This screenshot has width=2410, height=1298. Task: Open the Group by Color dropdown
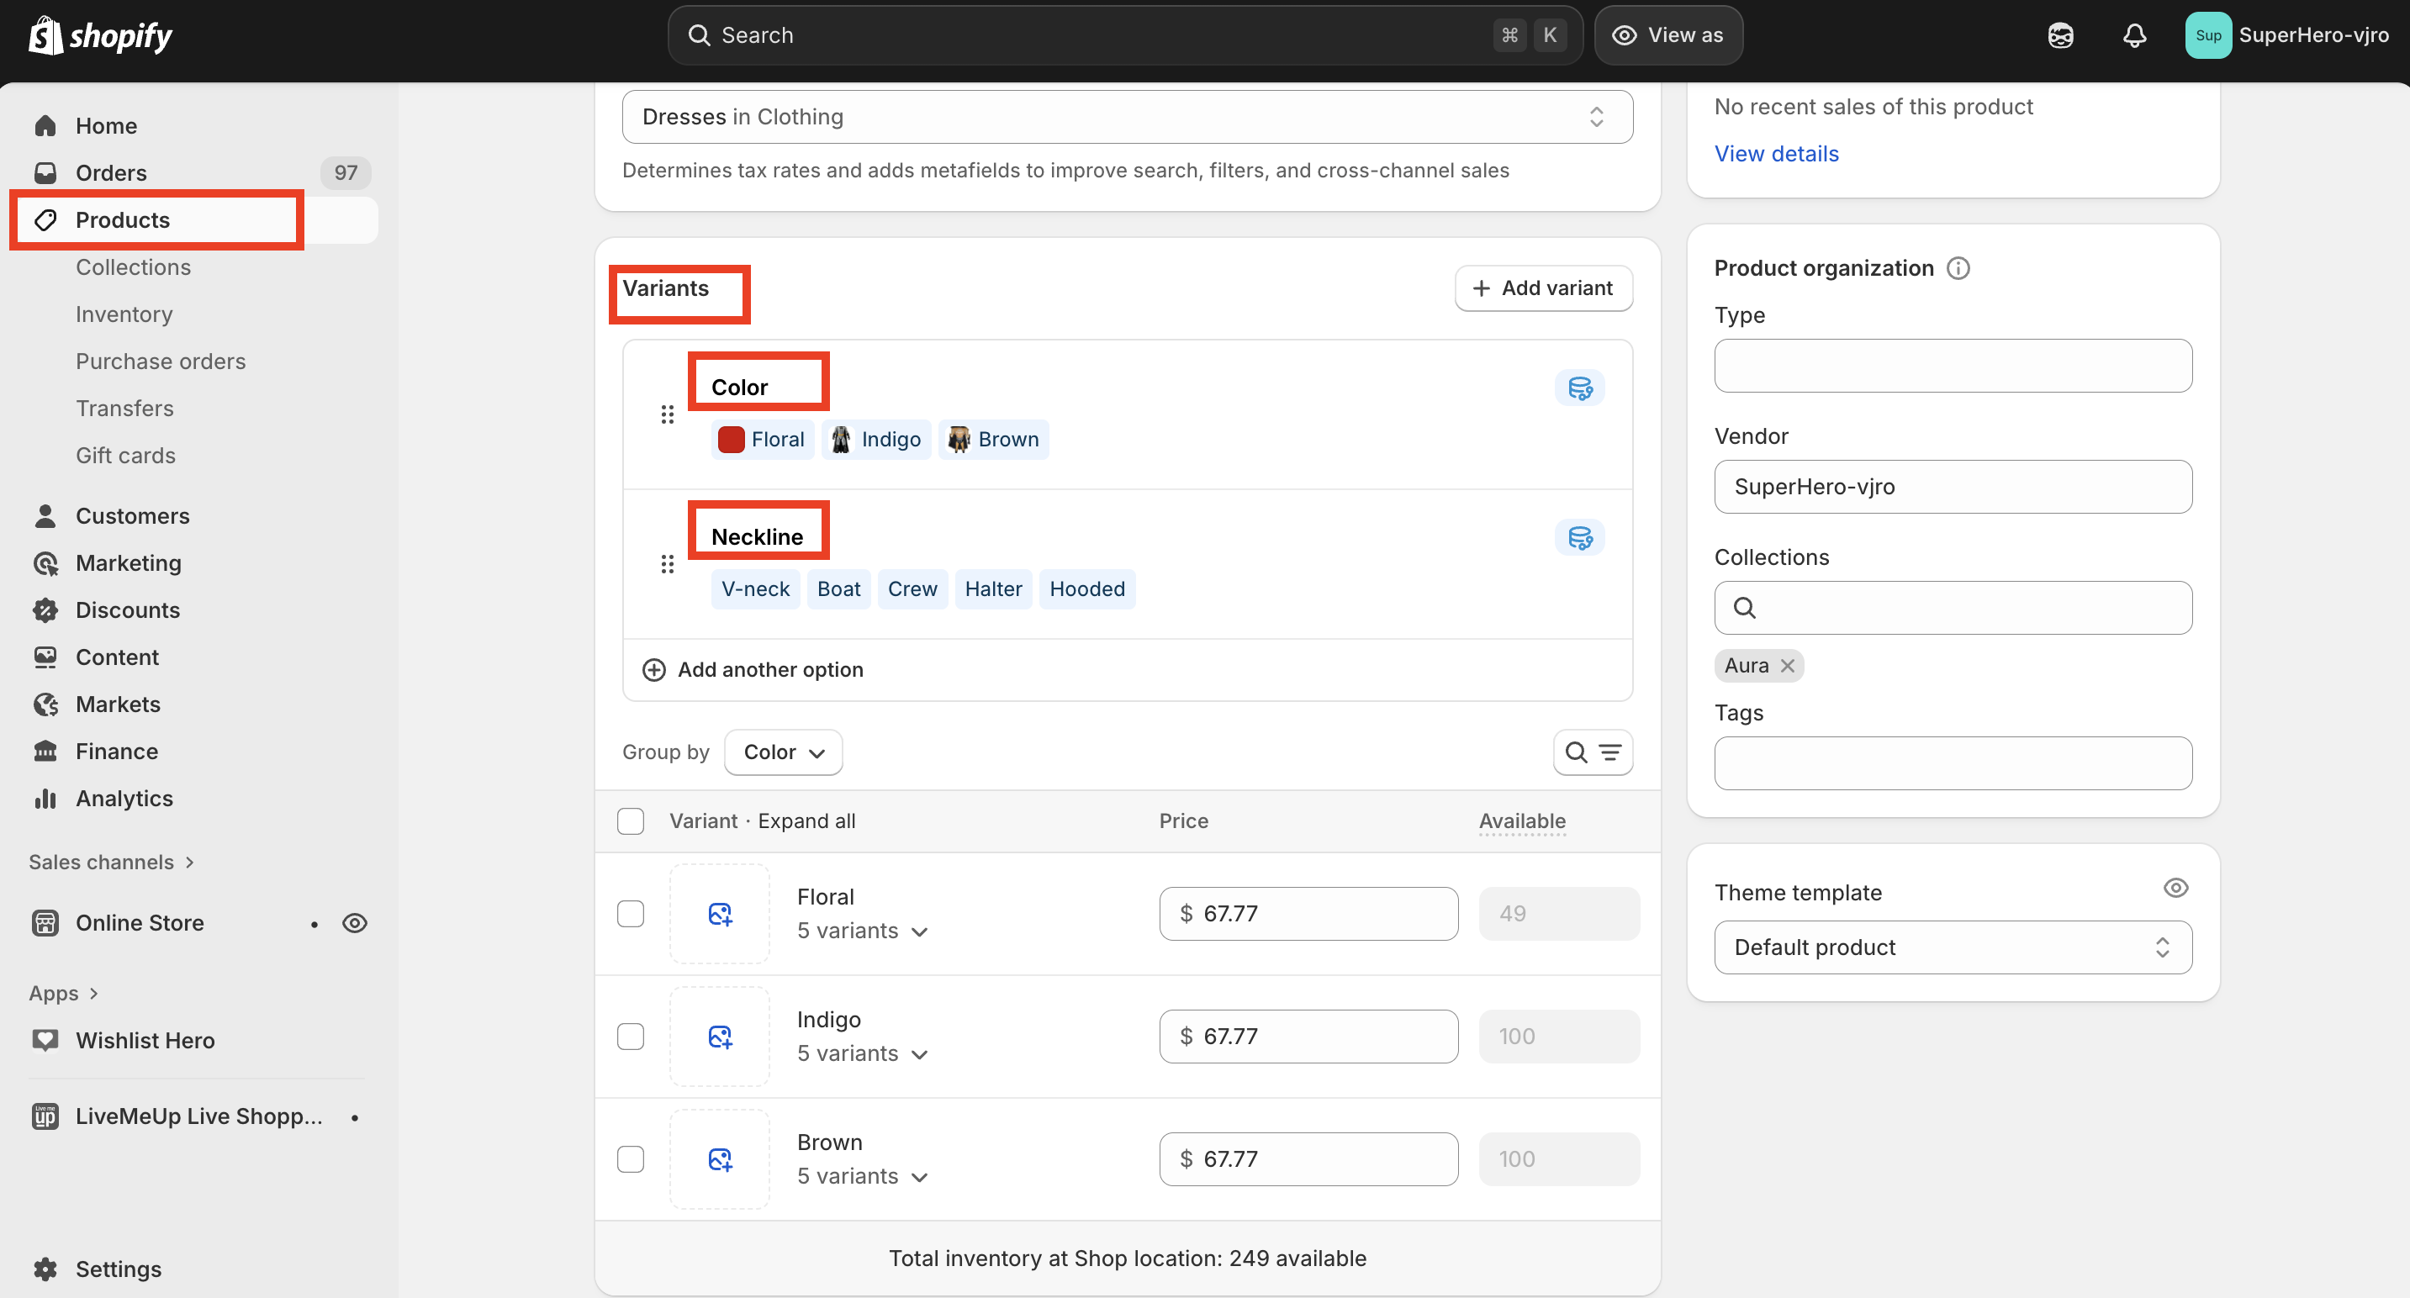coord(783,752)
